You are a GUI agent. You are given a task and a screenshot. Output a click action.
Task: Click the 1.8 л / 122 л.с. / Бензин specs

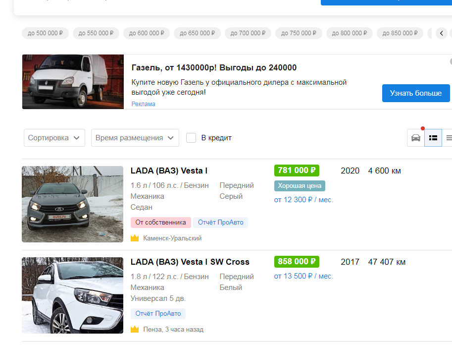click(x=169, y=277)
